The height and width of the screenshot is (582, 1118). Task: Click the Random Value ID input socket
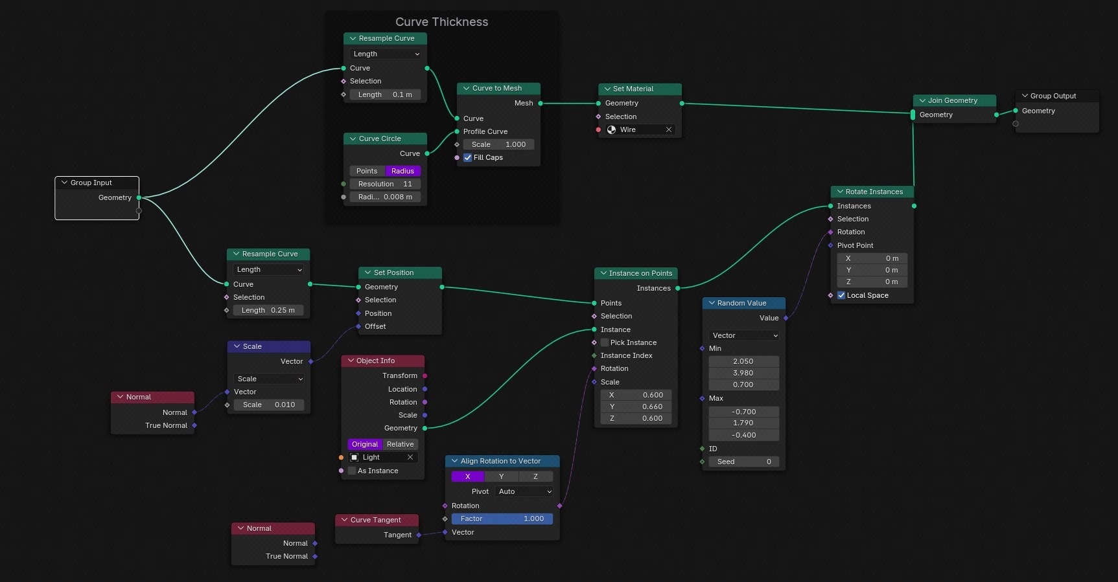tap(702, 449)
